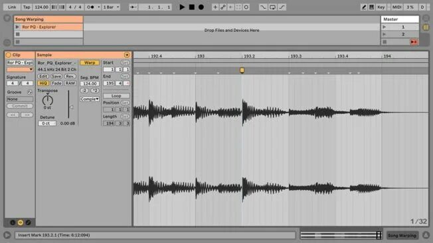Click the Back to Arrangement red button
The image size is (433, 243).
pyautogui.click(x=414, y=42)
